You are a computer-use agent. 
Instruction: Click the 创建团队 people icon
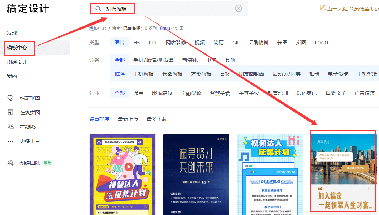[x=10, y=163]
